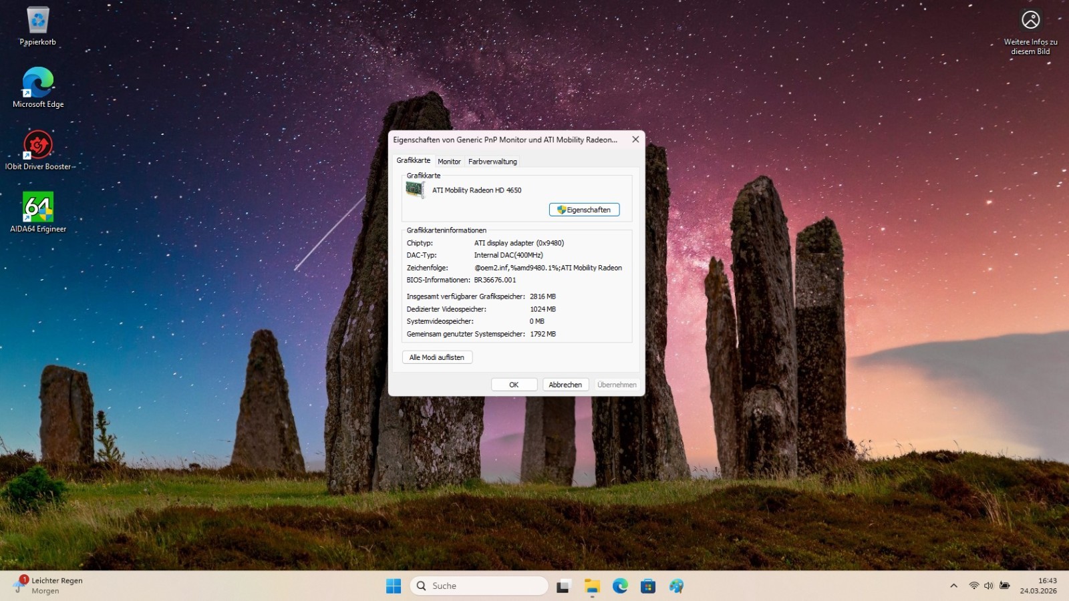Select text 'ATI Mobility Radeon HD 4650'
This screenshot has width=1069, height=601.
pyautogui.click(x=476, y=190)
